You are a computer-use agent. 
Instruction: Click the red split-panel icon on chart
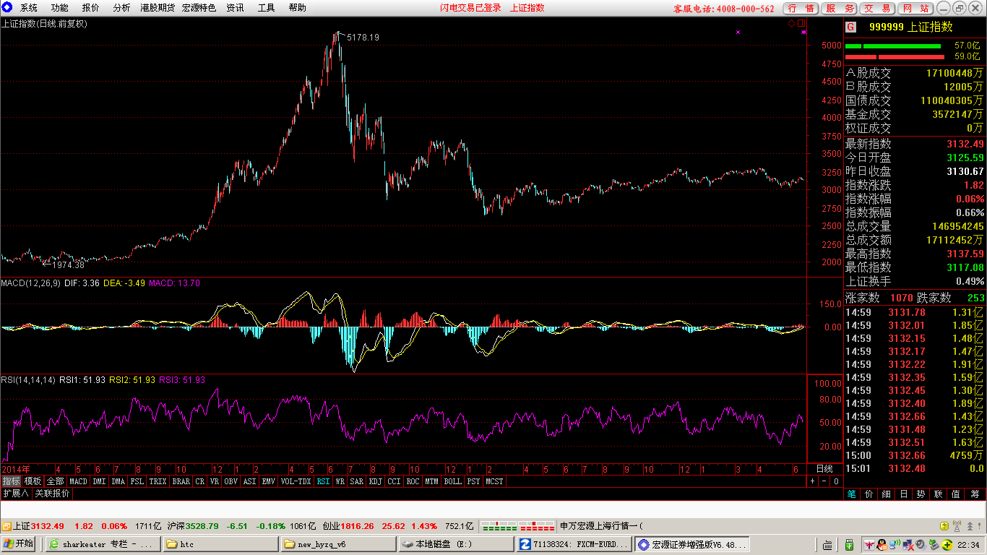[x=801, y=24]
